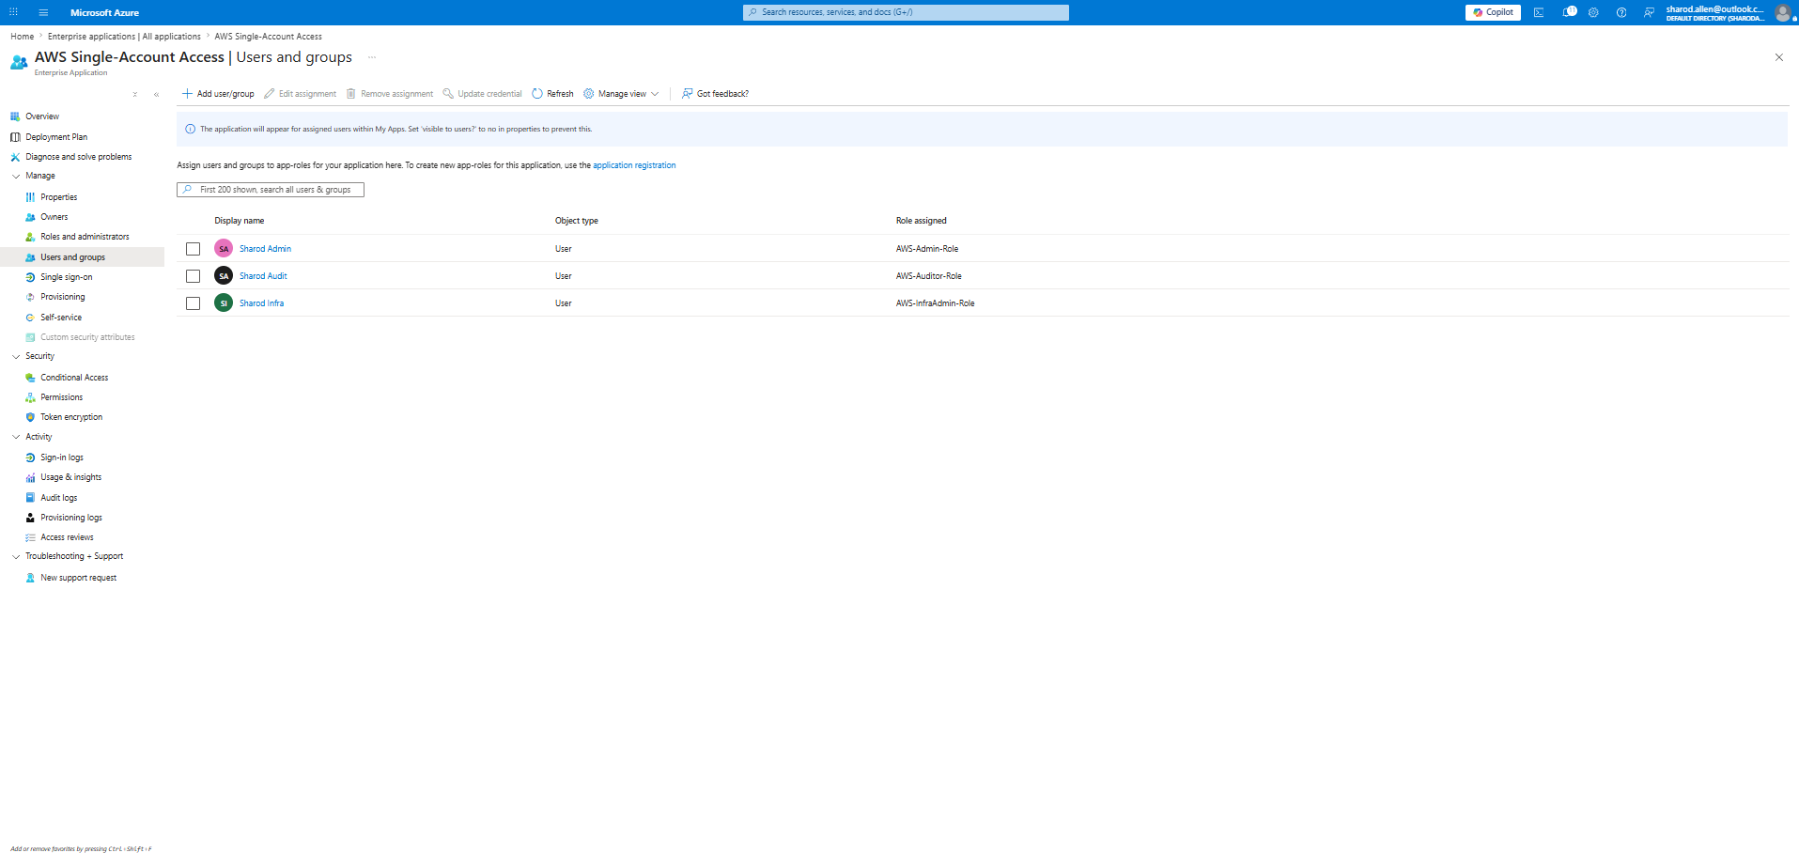
Task: Collapse the Troubleshooting + Support section
Action: tap(16, 556)
